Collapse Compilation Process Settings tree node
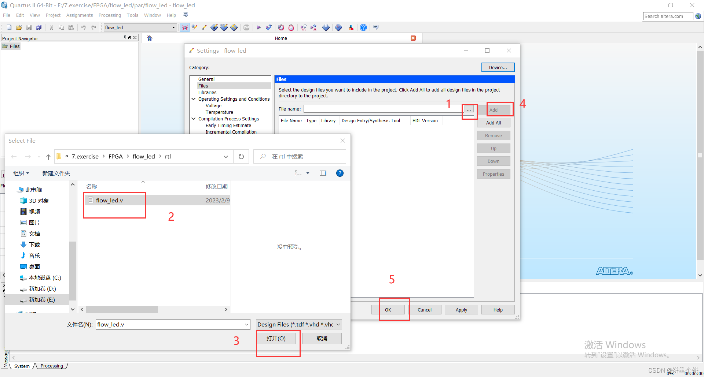 193,119
